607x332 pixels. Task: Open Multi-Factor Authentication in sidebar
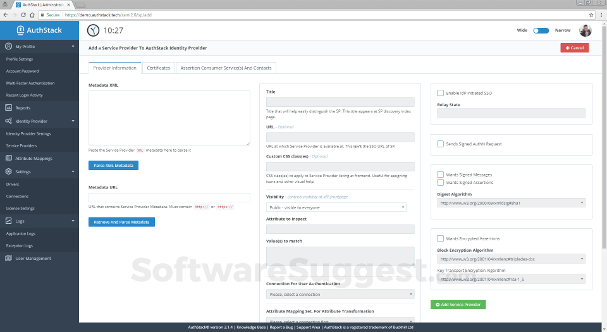tap(30, 83)
